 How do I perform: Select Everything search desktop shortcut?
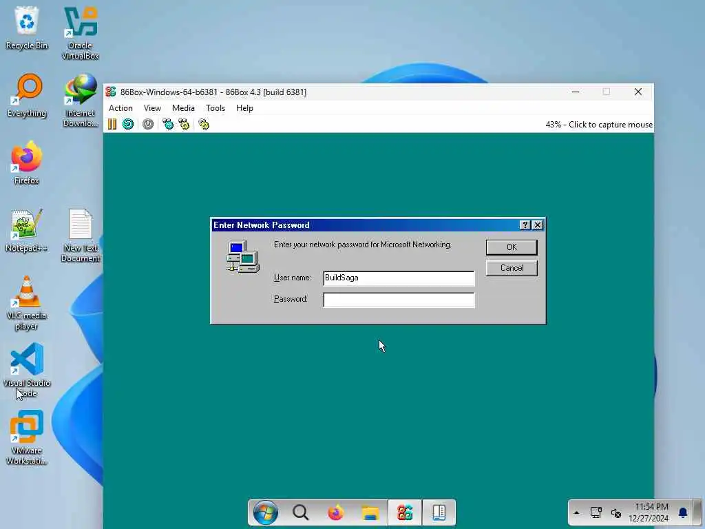[x=27, y=95]
